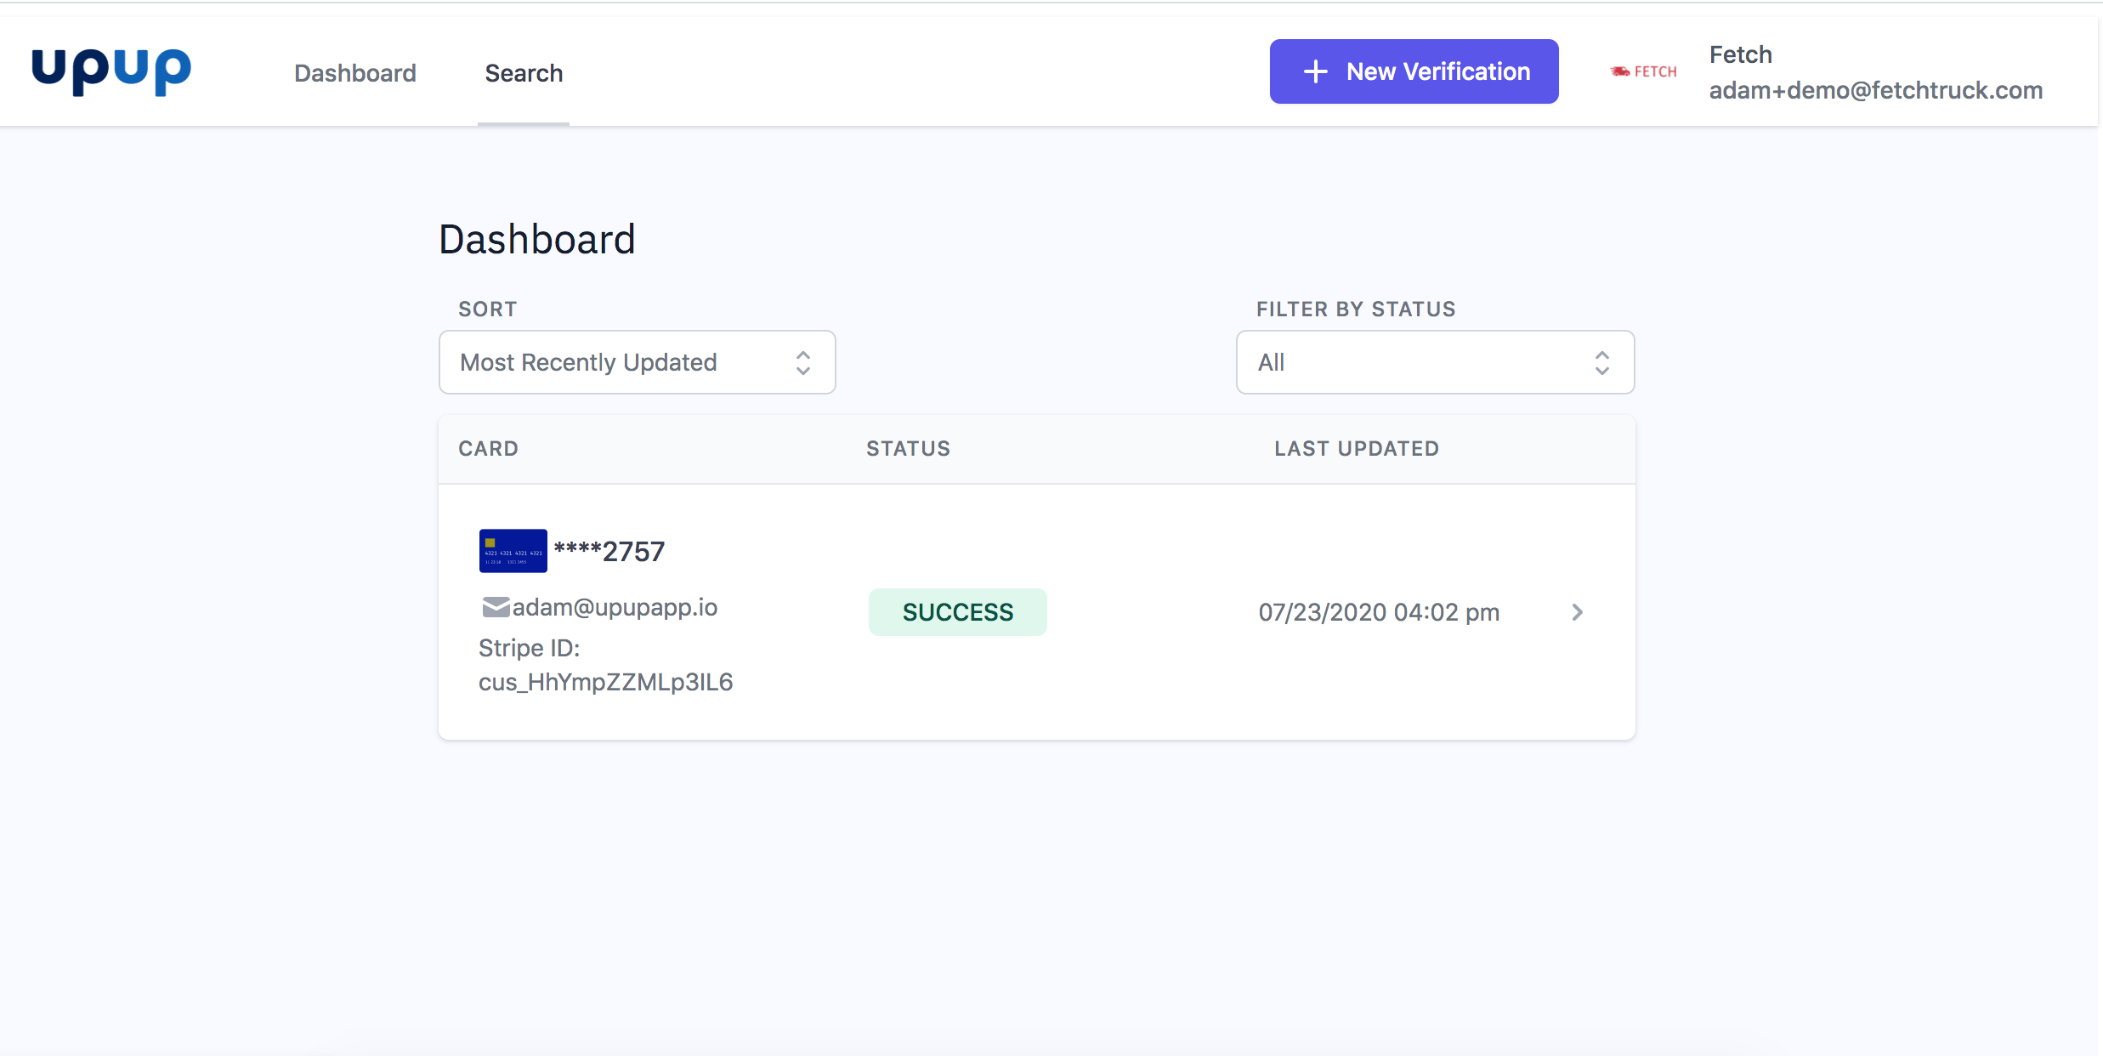Click the 07/23/2020 04:02 pm timestamp

1378,612
